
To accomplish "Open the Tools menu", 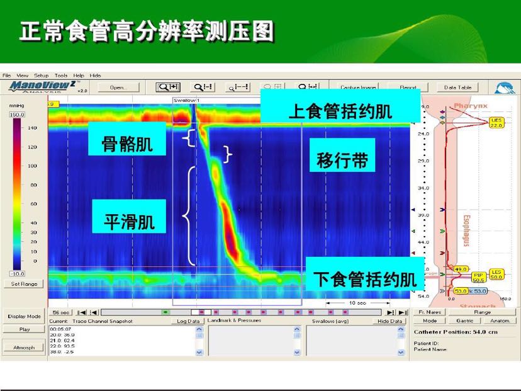I will pyautogui.click(x=60, y=75).
